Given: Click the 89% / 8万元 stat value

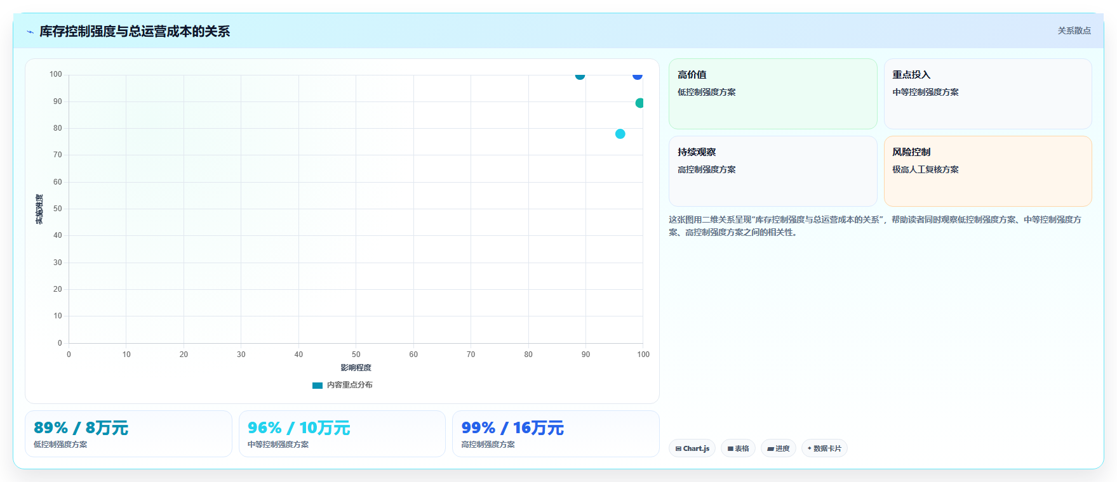Looking at the screenshot, I should (81, 428).
